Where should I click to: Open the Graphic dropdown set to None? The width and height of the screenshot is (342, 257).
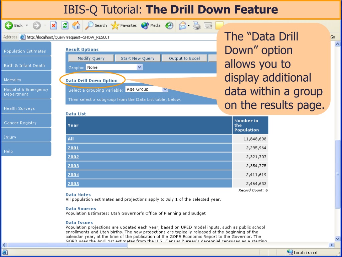click(x=114, y=67)
